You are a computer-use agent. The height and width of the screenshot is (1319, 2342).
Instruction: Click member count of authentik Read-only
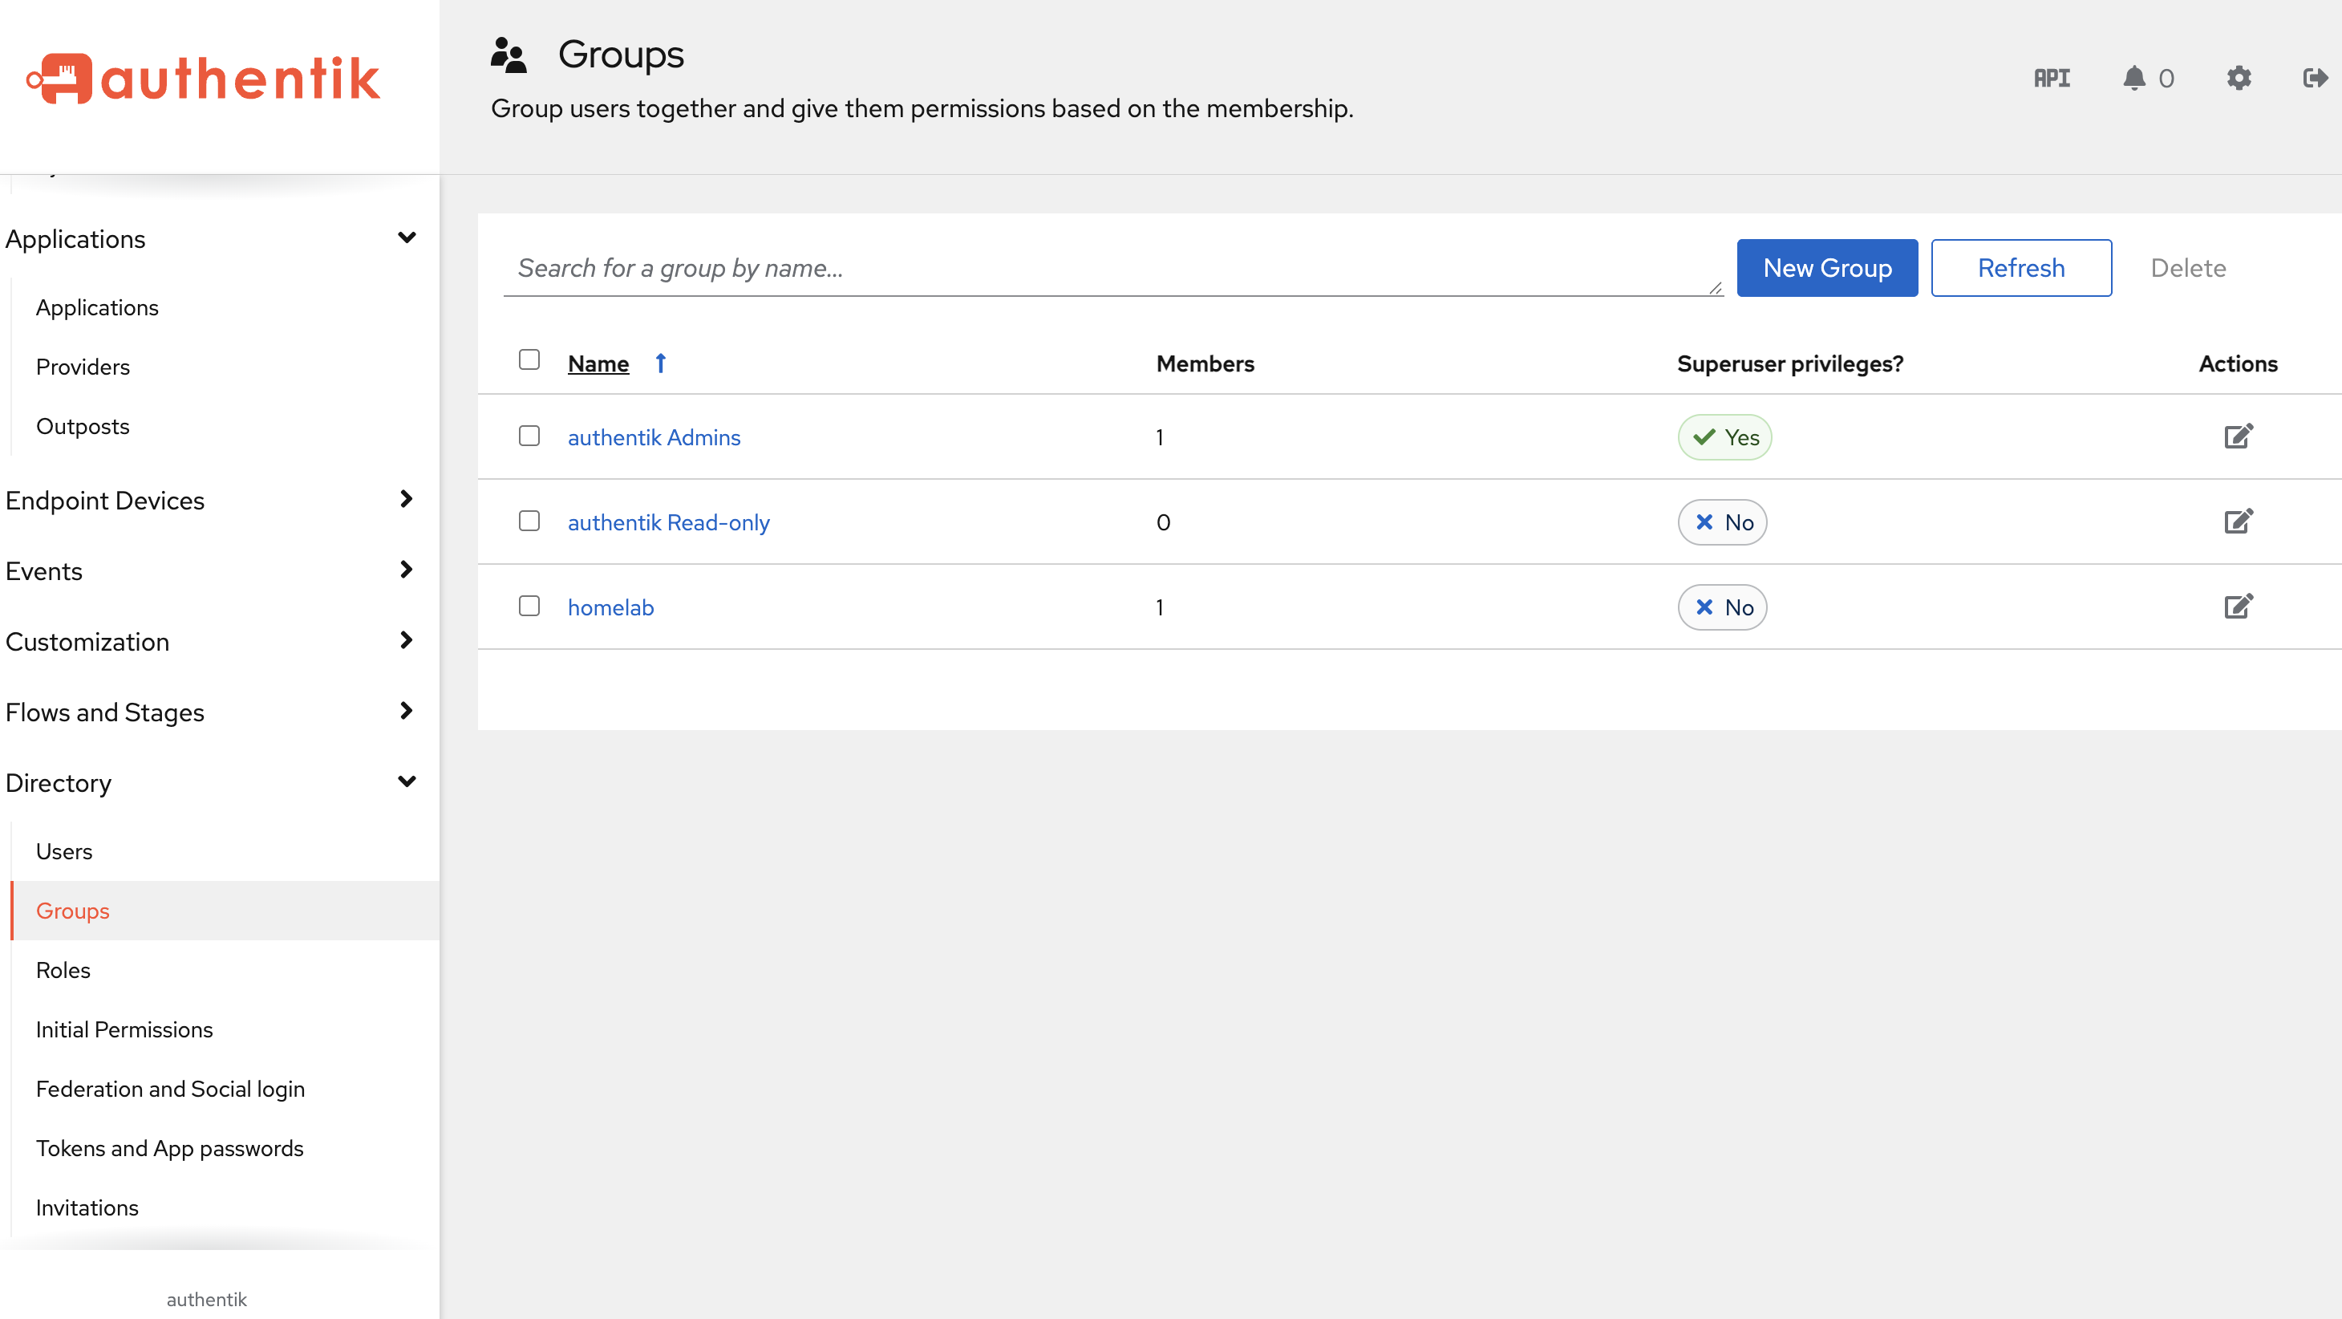point(1163,522)
